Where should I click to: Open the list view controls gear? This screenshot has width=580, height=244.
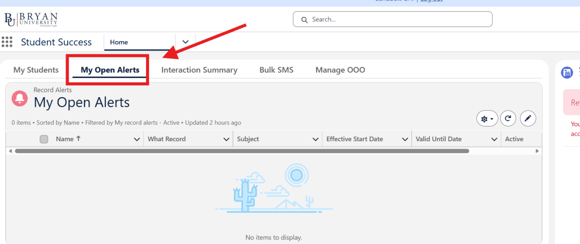point(487,119)
